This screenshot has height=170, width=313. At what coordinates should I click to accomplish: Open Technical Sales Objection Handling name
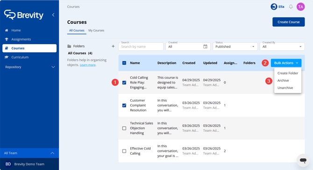tap(142, 128)
